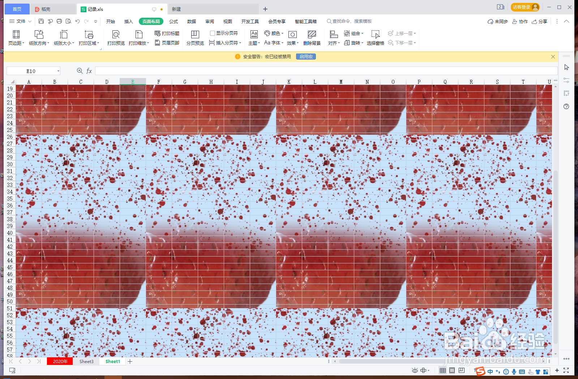Image resolution: width=578 pixels, height=379 pixels.
Task: Delete the sheet background image
Action: 312,38
